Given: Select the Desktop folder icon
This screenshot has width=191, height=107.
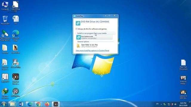Looking at the screenshot, I should (x=5, y=49).
